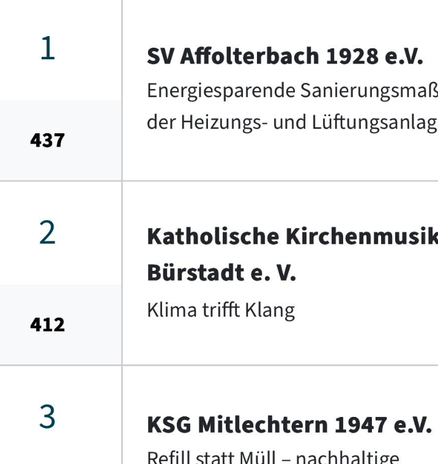Open the Katholische Kirchenmusik title line

click(x=292, y=237)
